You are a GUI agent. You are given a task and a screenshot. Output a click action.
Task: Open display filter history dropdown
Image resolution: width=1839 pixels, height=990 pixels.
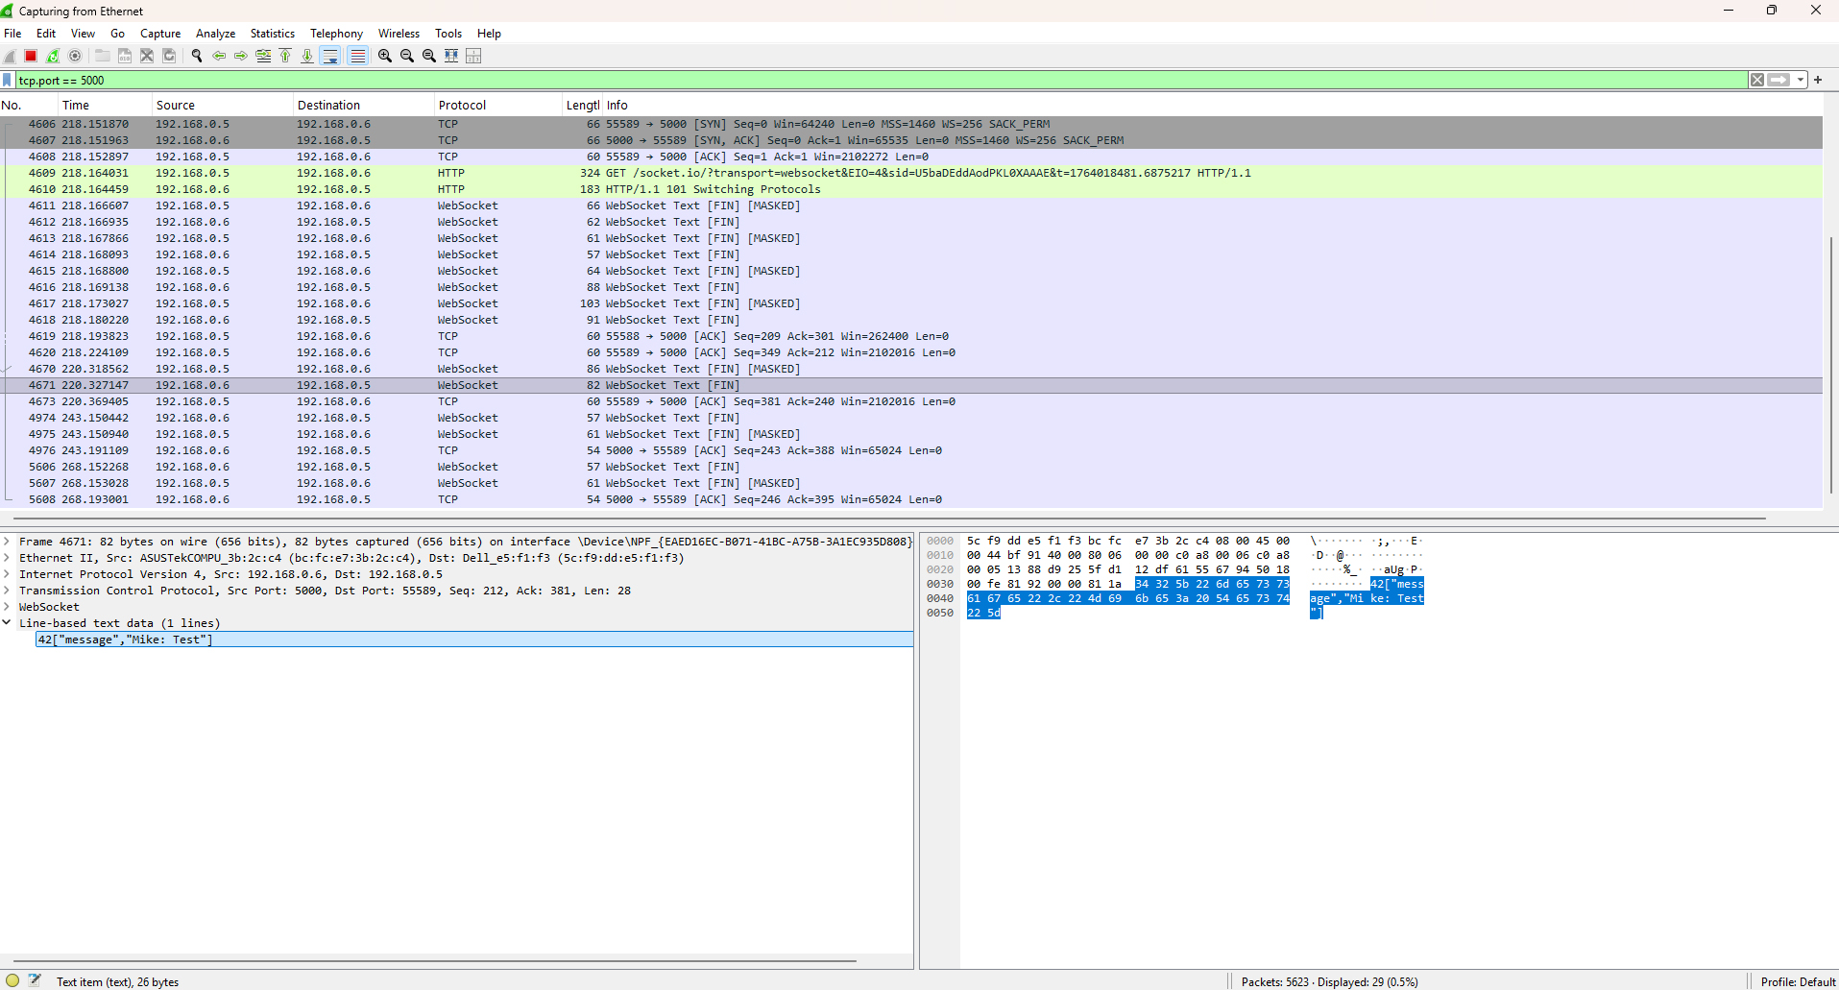pyautogui.click(x=1801, y=80)
